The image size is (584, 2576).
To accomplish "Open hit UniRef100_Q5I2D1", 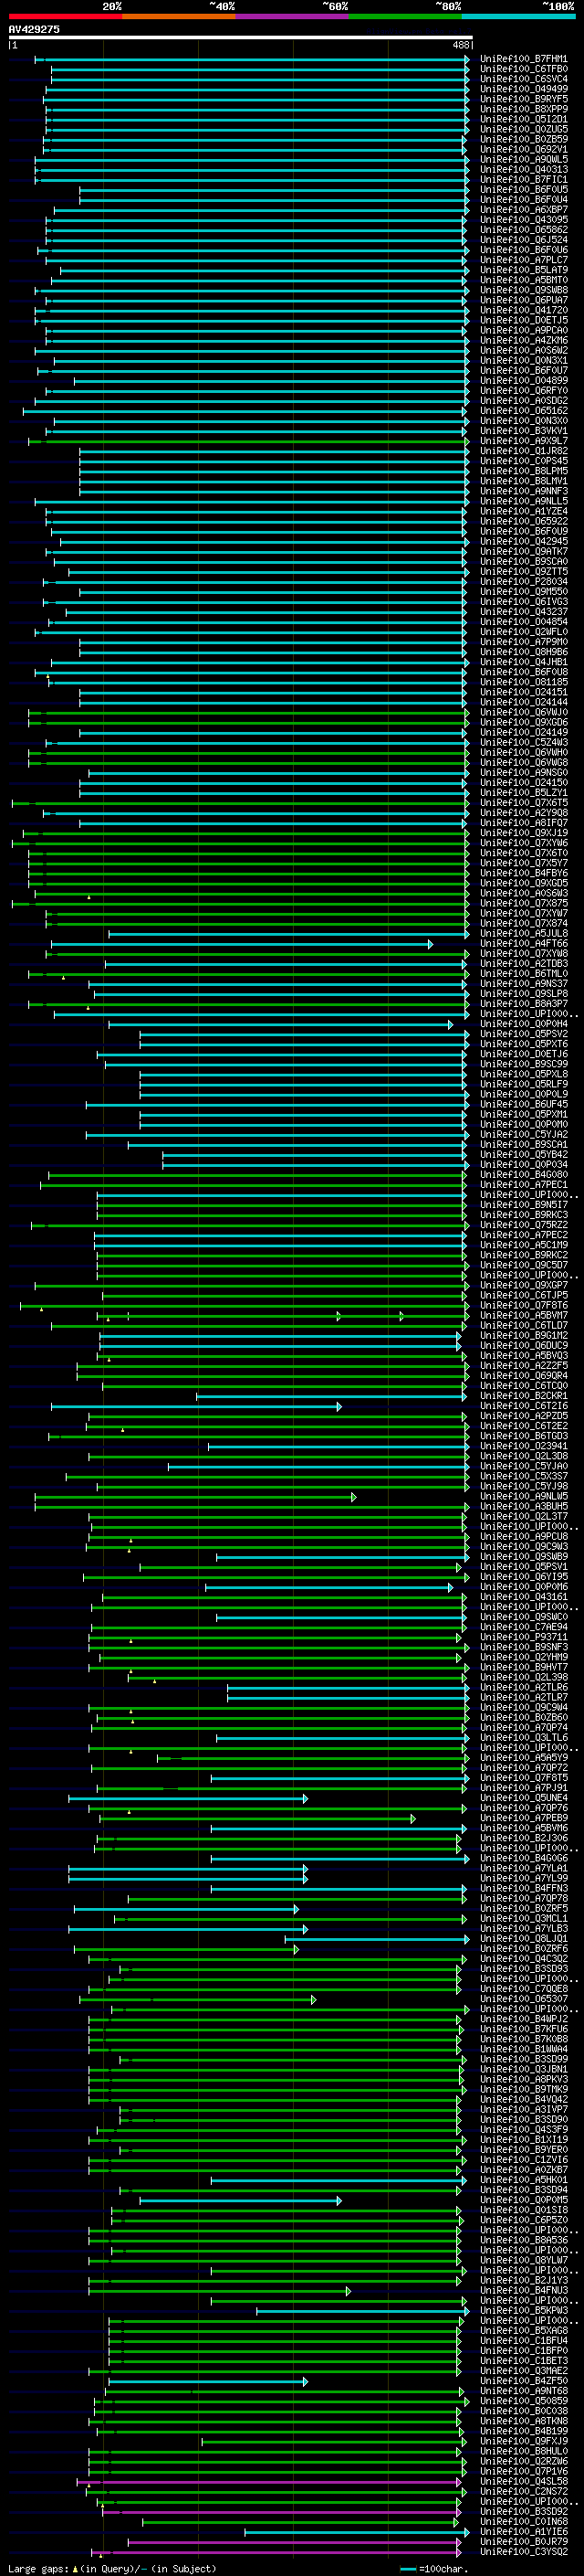I will tap(523, 119).
